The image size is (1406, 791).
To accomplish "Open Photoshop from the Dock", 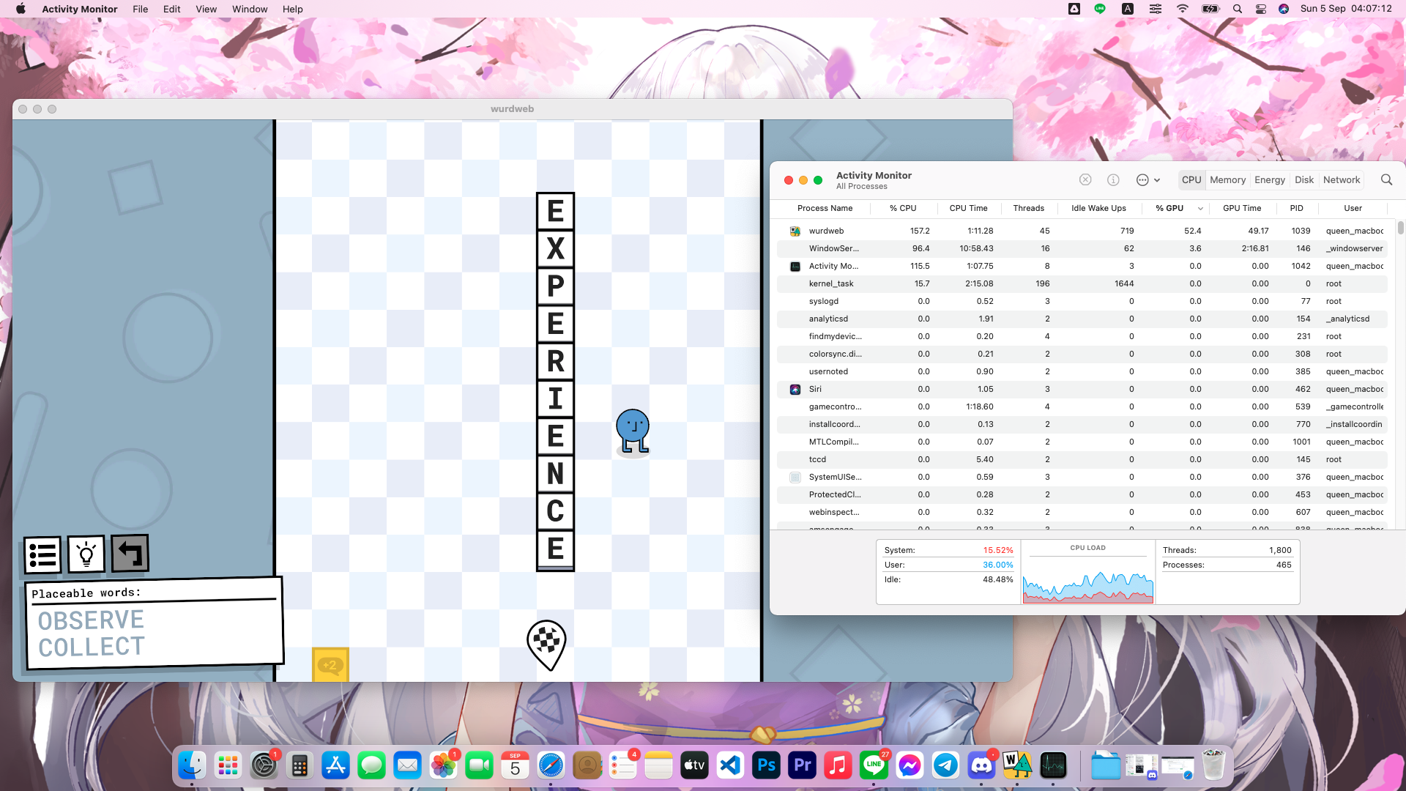I will (766, 766).
